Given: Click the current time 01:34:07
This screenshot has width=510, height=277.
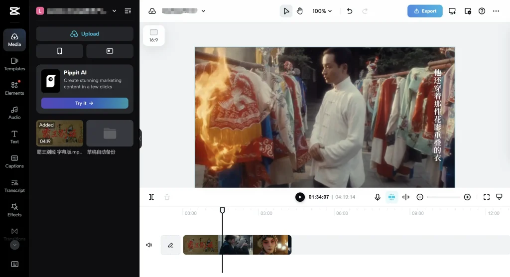Looking at the screenshot, I should pos(318,197).
